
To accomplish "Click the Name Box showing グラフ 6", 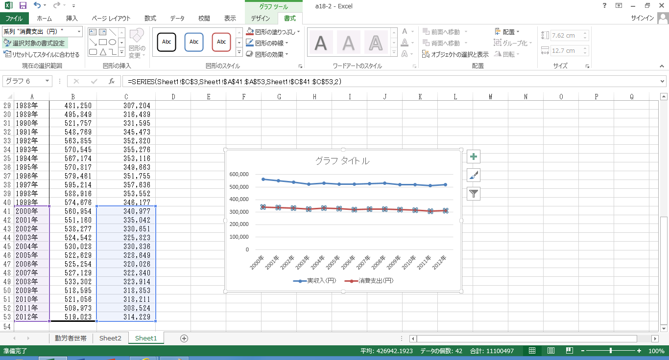I will tap(24, 81).
